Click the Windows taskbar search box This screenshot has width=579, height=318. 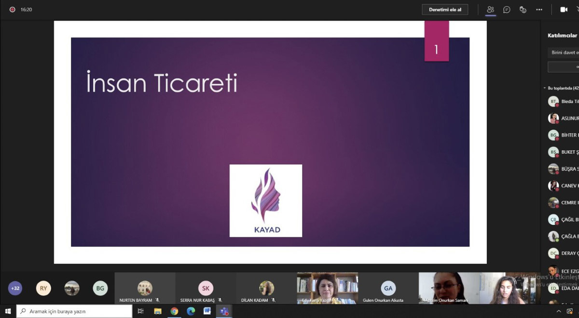tap(75, 311)
